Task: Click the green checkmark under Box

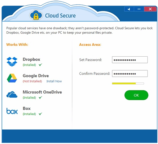Action: (x=40, y=114)
